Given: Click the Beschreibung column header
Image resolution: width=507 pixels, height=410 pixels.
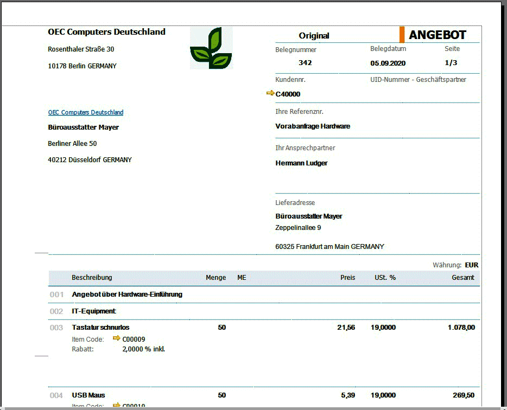Looking at the screenshot, I should 92,278.
